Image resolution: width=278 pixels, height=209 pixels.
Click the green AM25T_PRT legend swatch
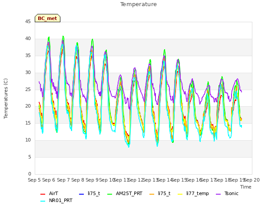click(x=110, y=194)
